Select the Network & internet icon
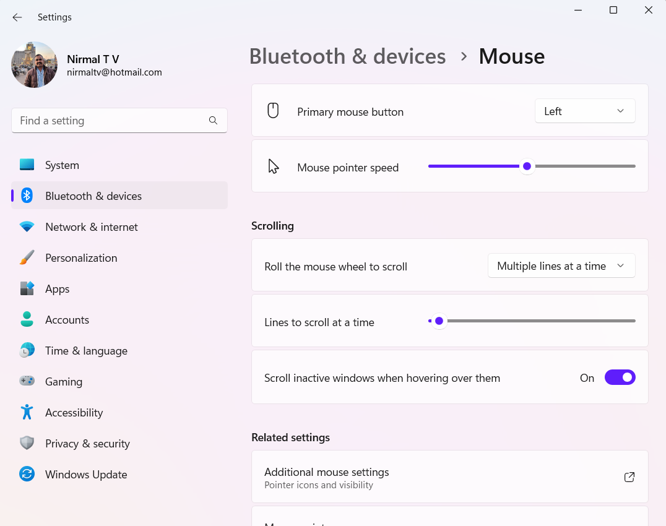This screenshot has height=526, width=666. click(x=27, y=226)
